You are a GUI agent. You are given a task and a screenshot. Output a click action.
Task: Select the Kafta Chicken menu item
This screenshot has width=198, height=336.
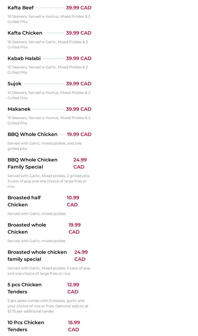tap(25, 33)
